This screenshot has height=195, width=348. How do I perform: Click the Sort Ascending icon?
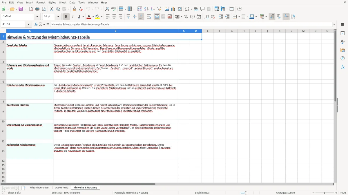click(x=146, y=9)
